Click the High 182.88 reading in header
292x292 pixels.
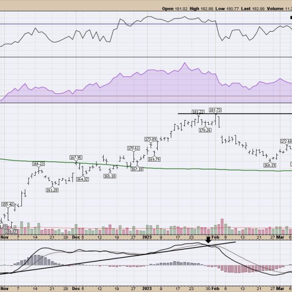pyautogui.click(x=201, y=9)
